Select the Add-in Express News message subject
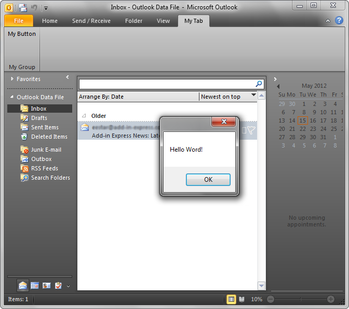 click(126, 136)
